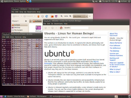Click the Home icon in Ubuntu Help window
The width and height of the screenshot is (131, 98).
pos(61,28)
